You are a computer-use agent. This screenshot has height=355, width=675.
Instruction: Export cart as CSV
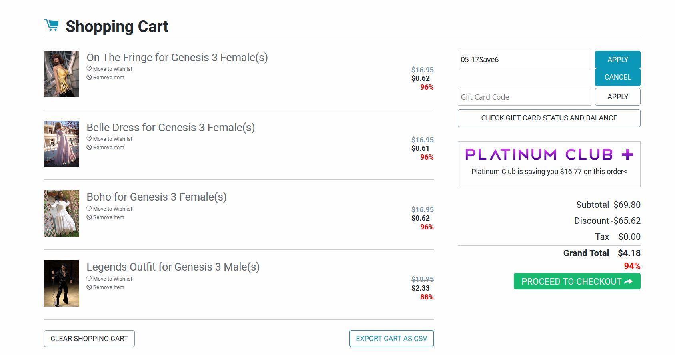coord(391,339)
